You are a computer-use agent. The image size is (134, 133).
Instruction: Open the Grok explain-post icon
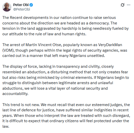122,5
